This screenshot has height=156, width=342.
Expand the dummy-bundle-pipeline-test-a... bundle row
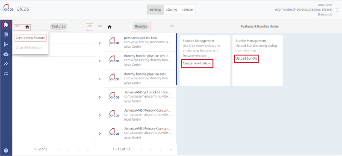[100, 61]
